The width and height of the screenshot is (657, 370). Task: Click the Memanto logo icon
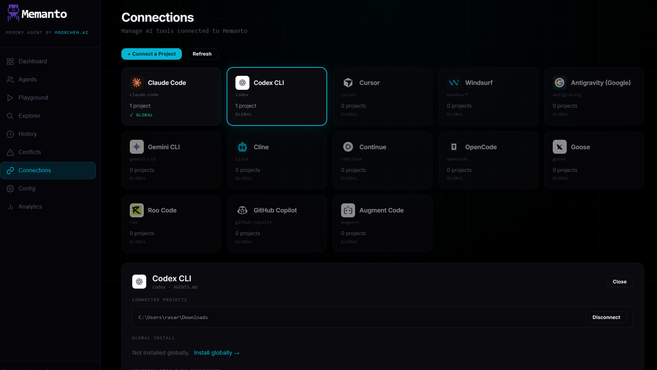13,13
